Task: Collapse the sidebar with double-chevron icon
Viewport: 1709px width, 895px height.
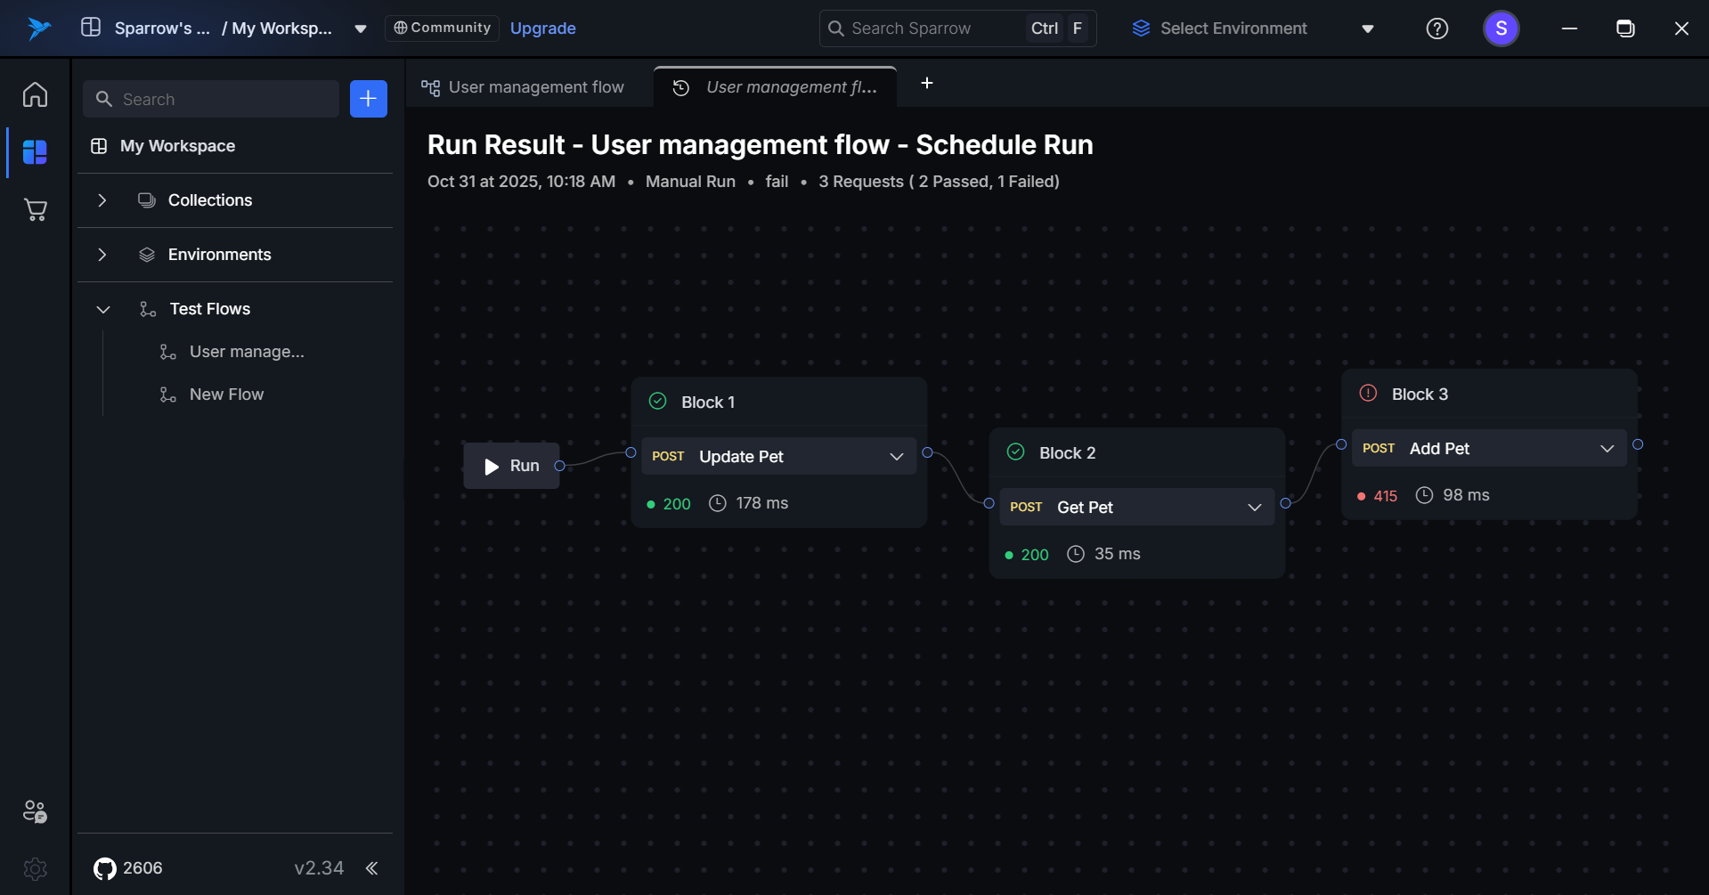Action: click(372, 868)
